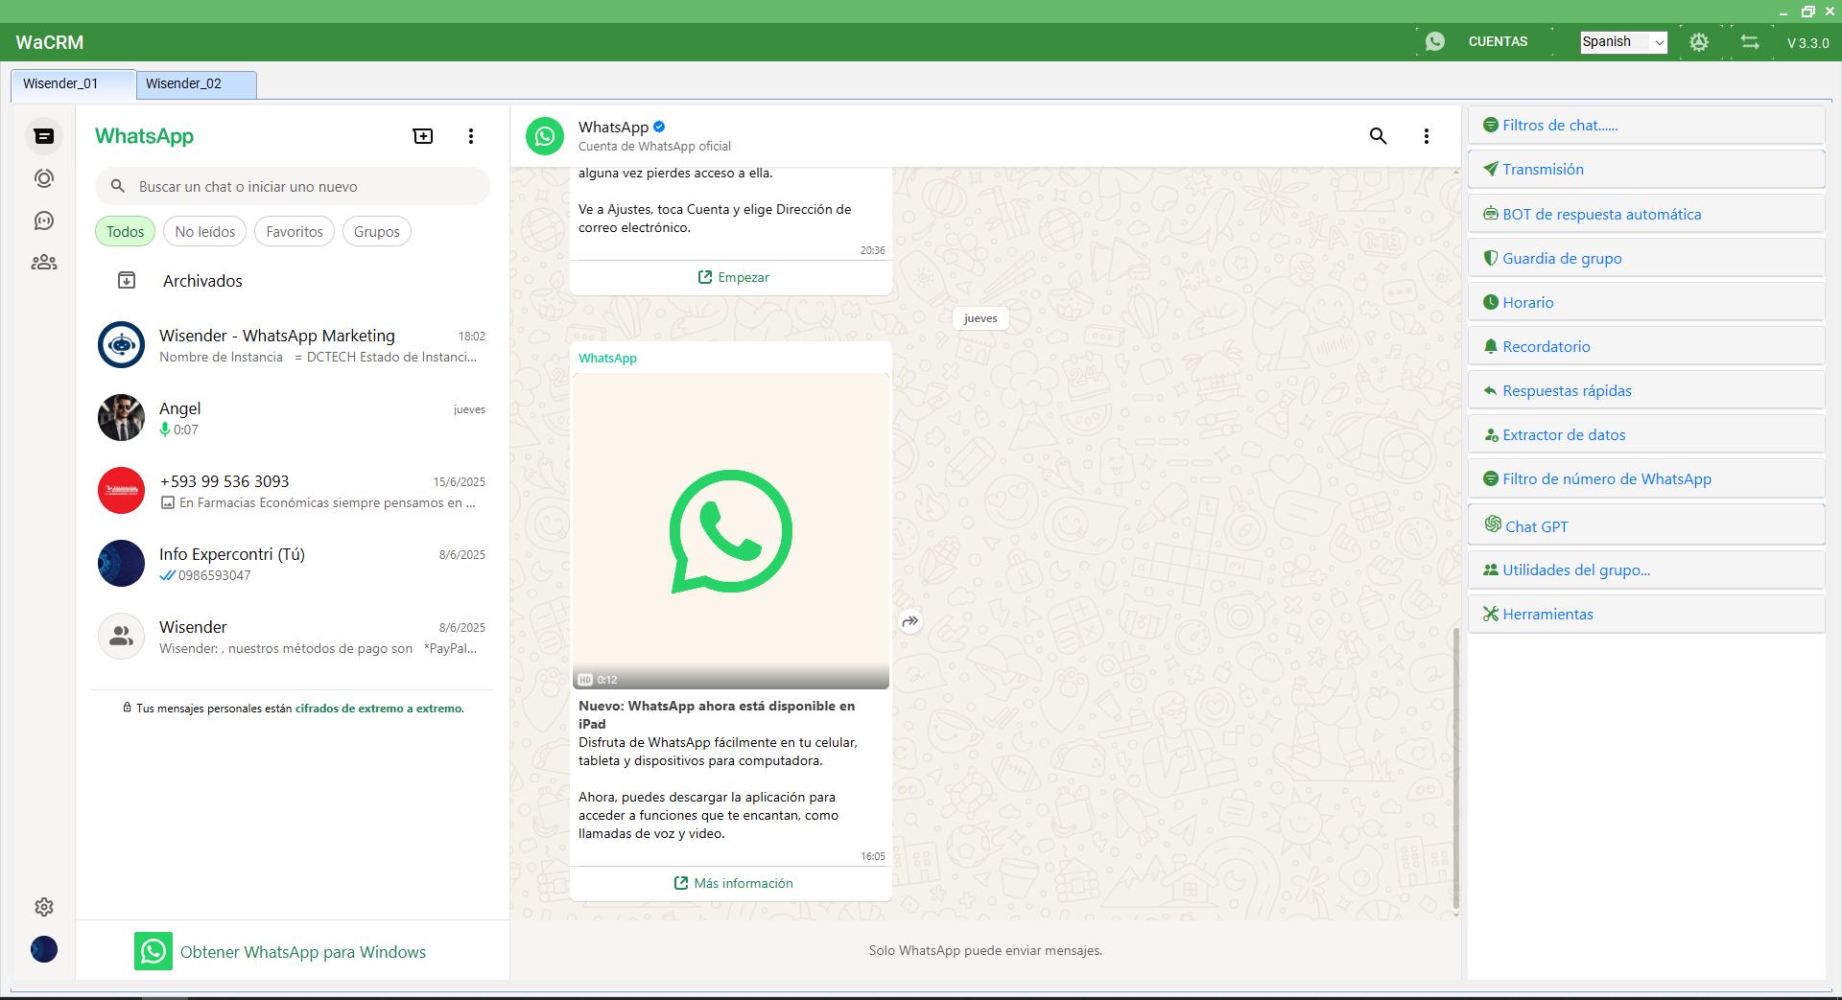Screen dimensions: 1842x1000
Task: Expand the Horario panel
Action: click(x=1646, y=302)
